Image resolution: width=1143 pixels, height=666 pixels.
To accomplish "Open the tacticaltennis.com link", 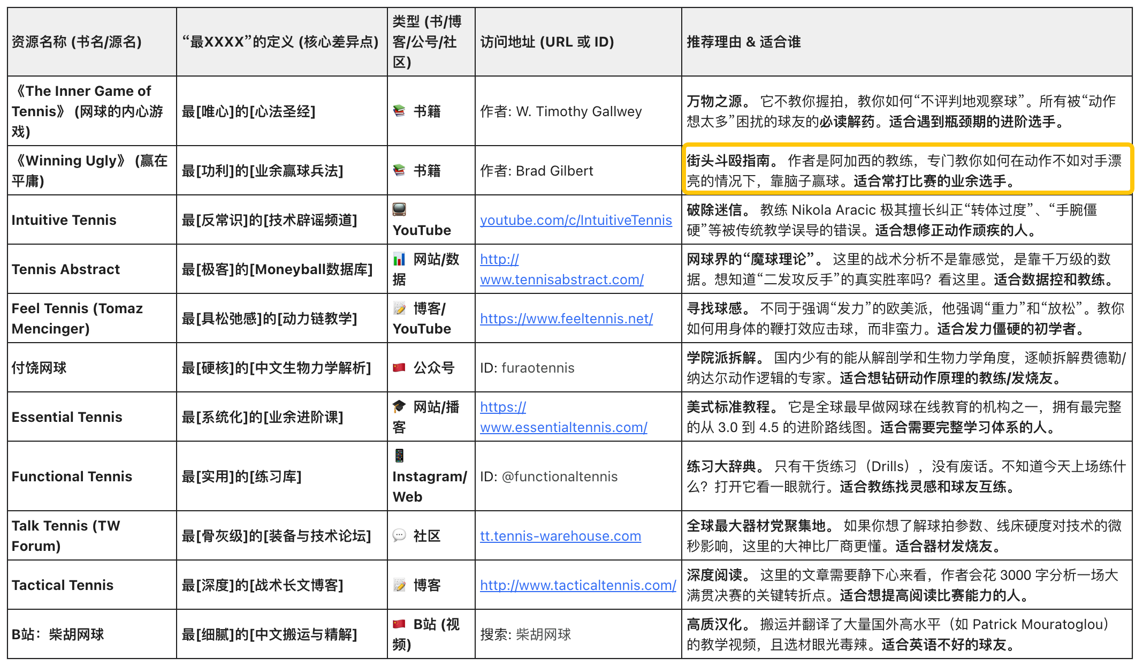I will [x=578, y=585].
